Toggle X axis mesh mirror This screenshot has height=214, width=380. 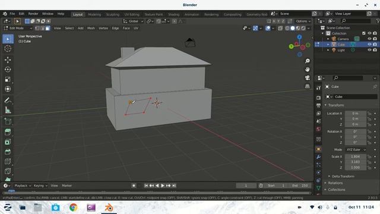click(274, 21)
